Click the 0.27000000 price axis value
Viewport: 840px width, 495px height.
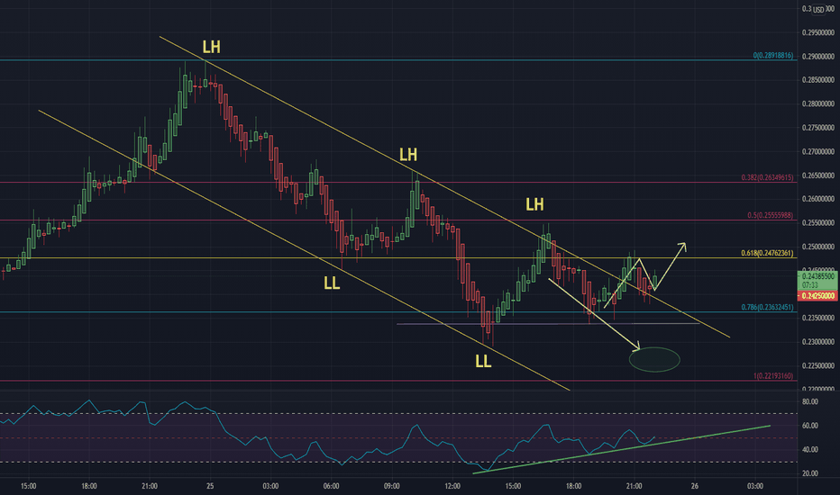(818, 151)
